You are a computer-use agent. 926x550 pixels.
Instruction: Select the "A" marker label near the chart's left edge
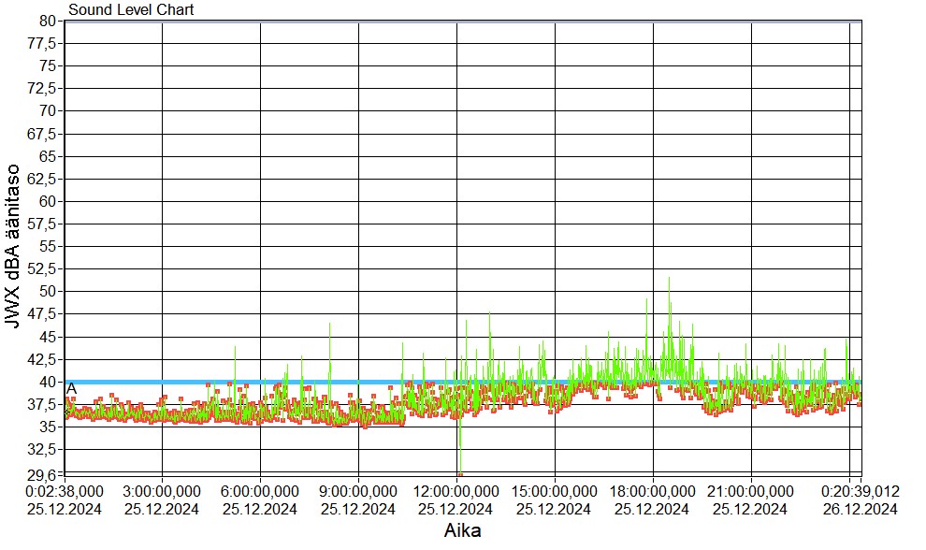click(71, 388)
